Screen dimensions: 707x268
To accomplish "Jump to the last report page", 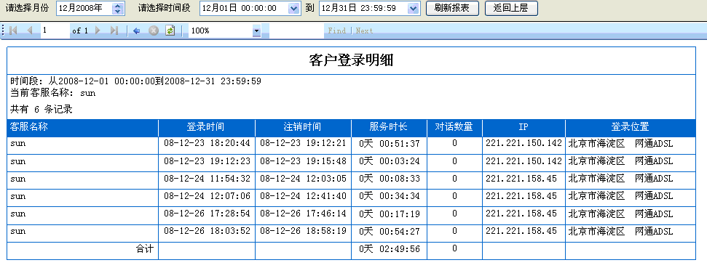I will (114, 31).
